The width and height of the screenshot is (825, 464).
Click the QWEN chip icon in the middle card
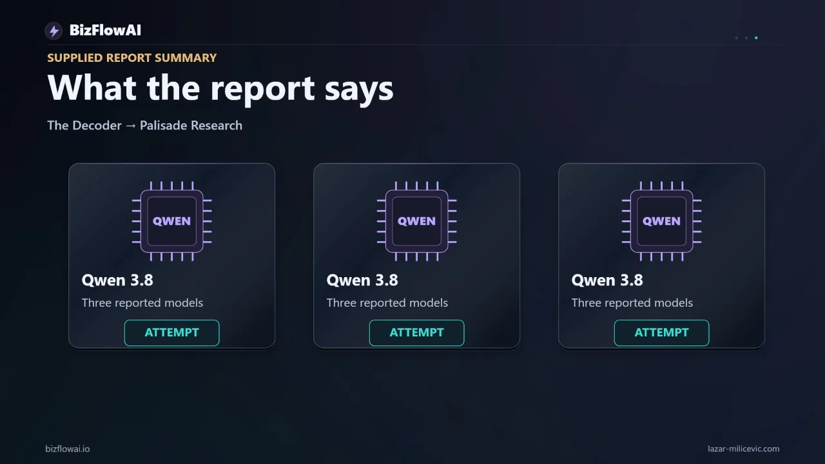417,221
